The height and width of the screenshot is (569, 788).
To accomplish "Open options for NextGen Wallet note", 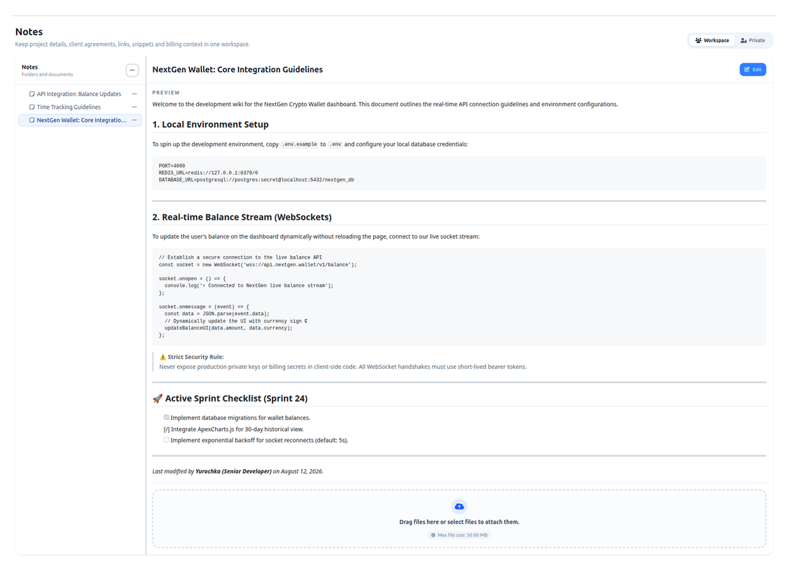I will click(134, 120).
